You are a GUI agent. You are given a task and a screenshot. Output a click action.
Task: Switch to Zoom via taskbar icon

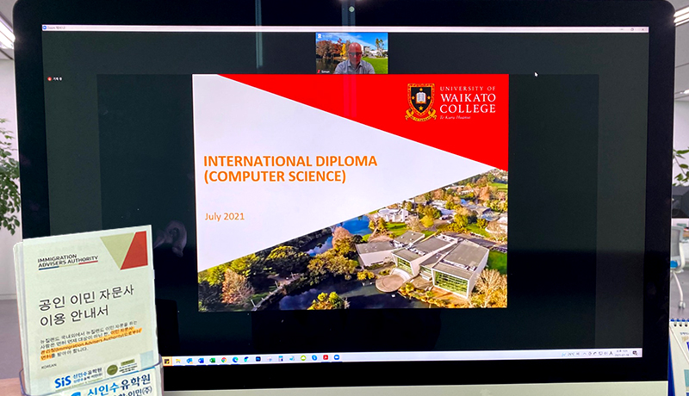point(336,357)
